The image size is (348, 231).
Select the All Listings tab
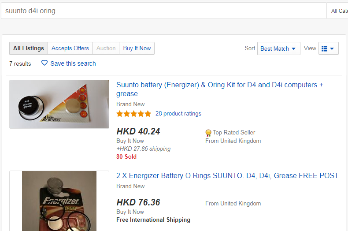[x=29, y=48]
